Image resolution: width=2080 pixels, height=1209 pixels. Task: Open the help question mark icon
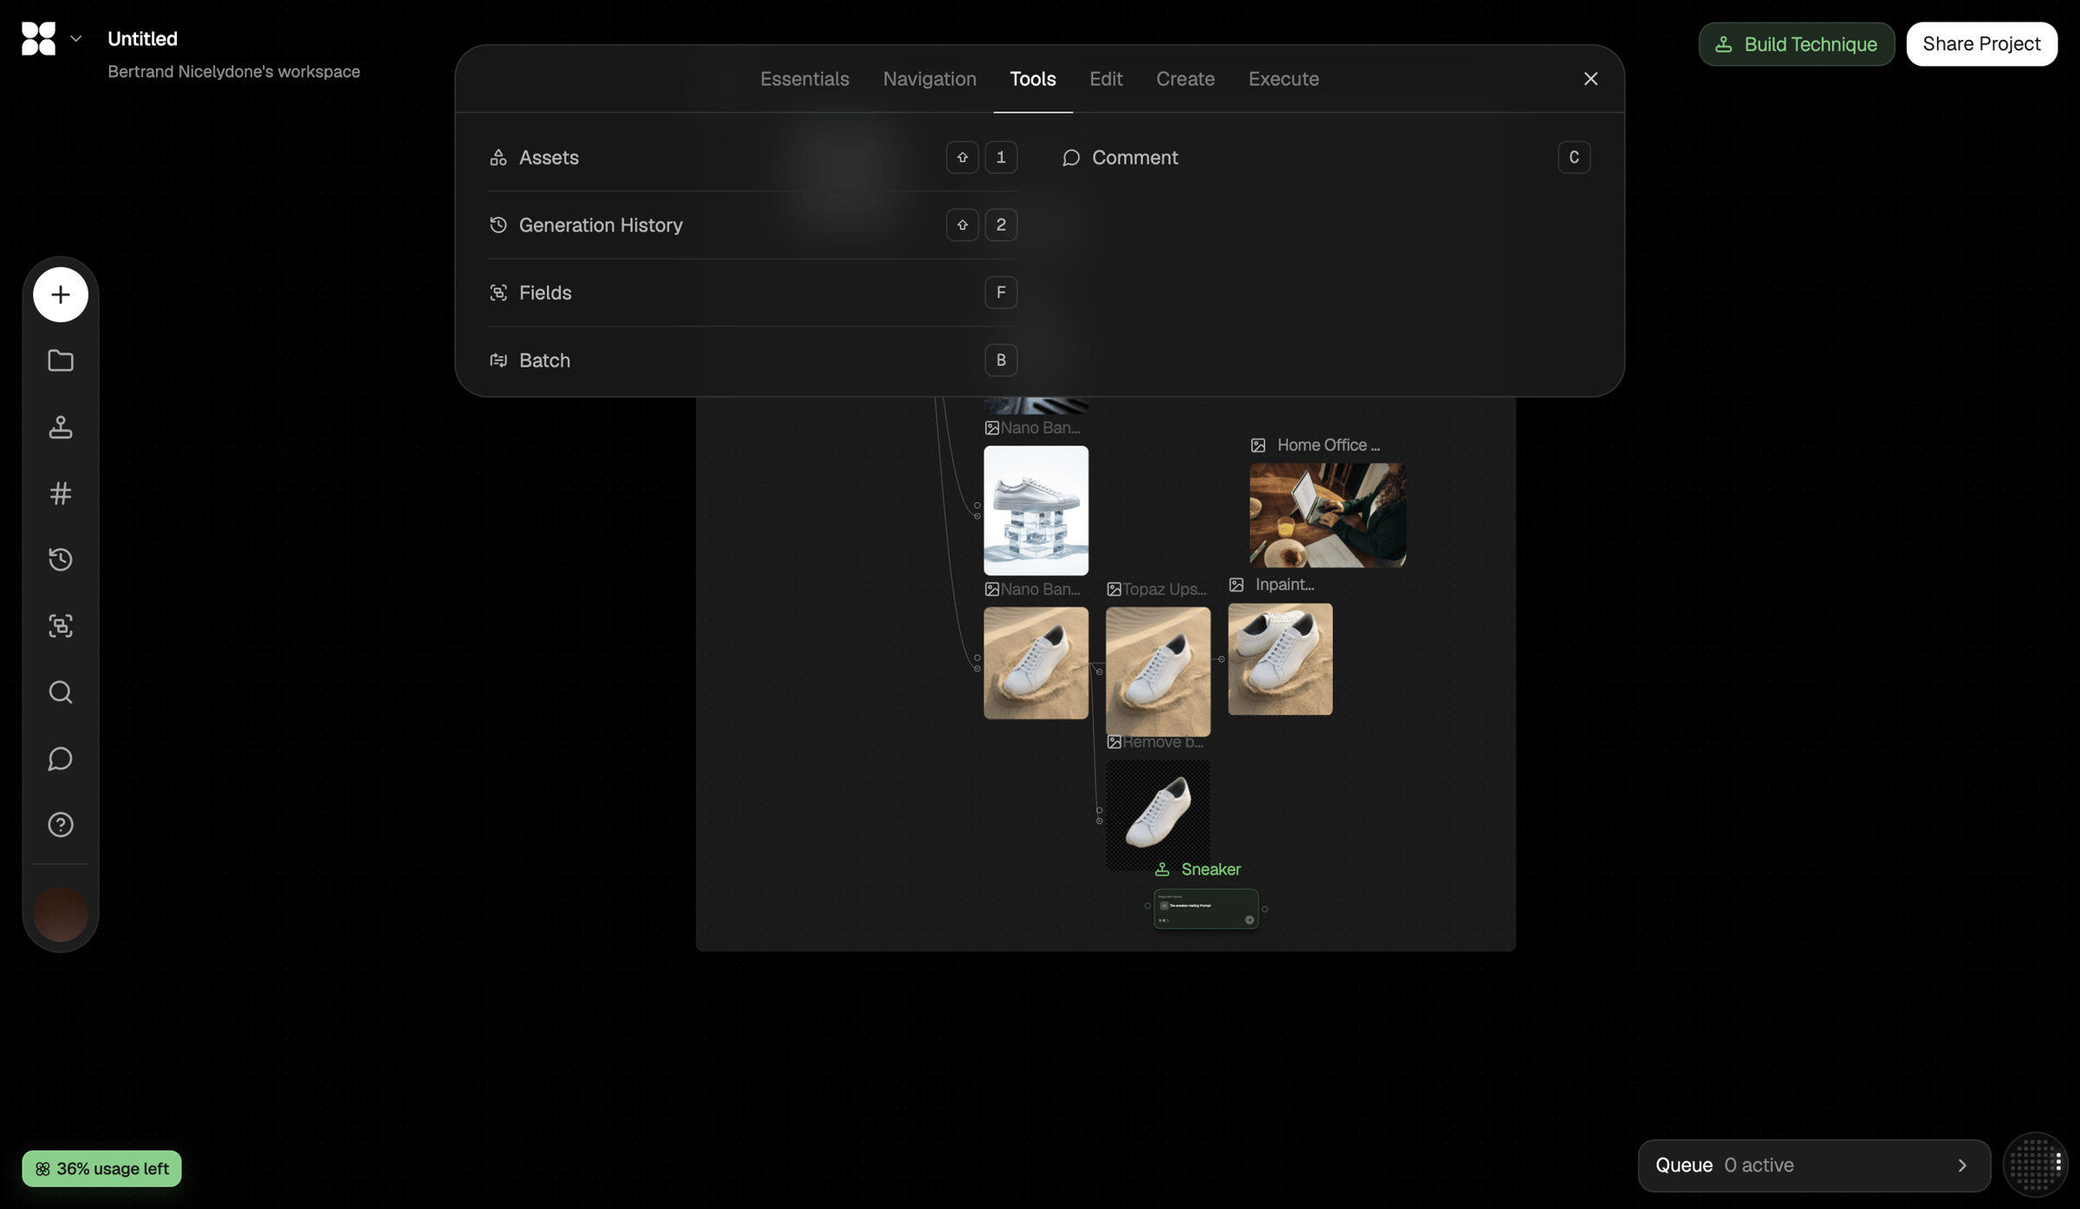click(60, 825)
